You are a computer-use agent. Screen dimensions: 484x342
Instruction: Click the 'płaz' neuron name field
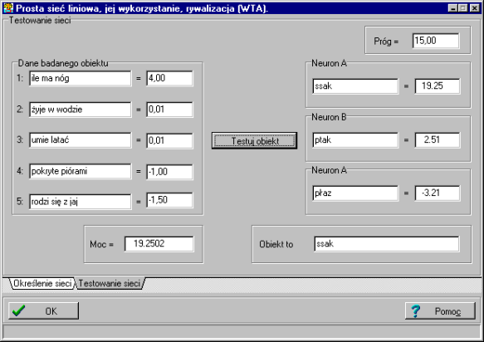coord(355,193)
